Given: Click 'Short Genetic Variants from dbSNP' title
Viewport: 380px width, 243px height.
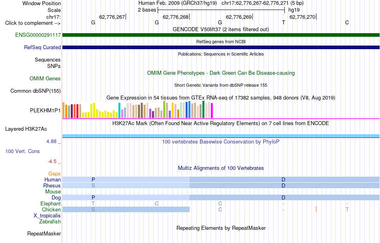Looking at the screenshot, I should (x=221, y=85).
